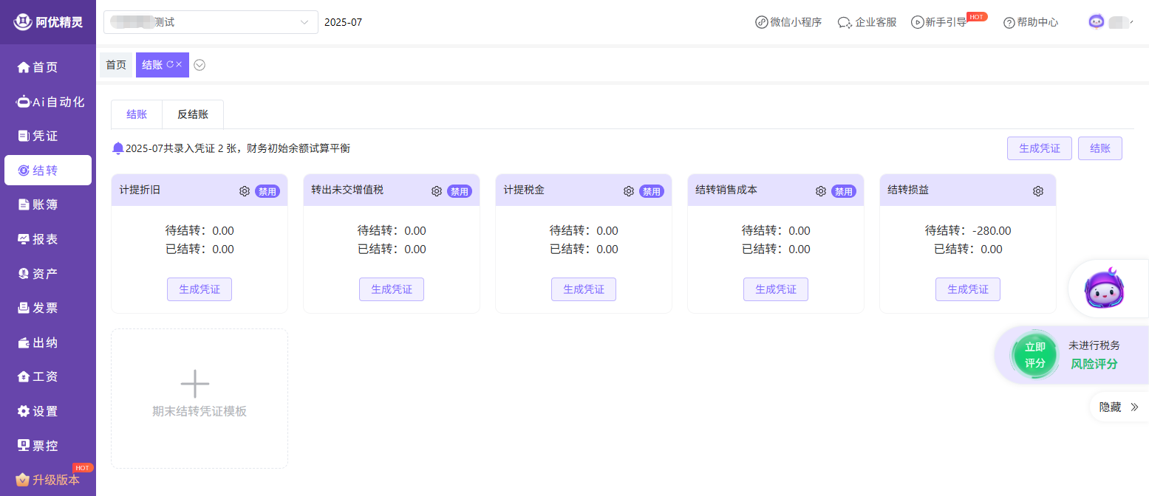Toggle 禁用 badge on 转出未交增值税
This screenshot has height=496, width=1149.
click(x=460, y=191)
